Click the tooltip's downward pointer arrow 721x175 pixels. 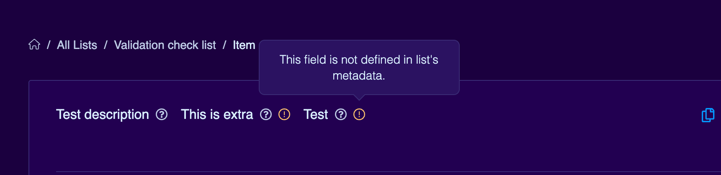(359, 98)
